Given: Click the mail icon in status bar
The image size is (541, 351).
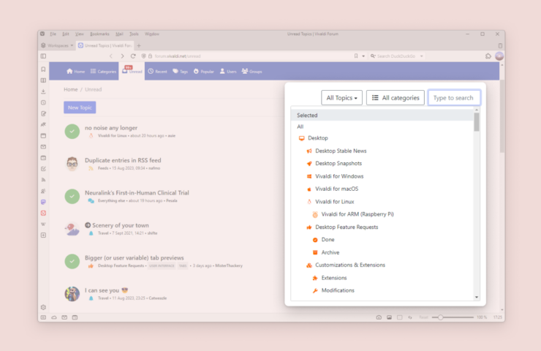Looking at the screenshot, I should coord(64,317).
